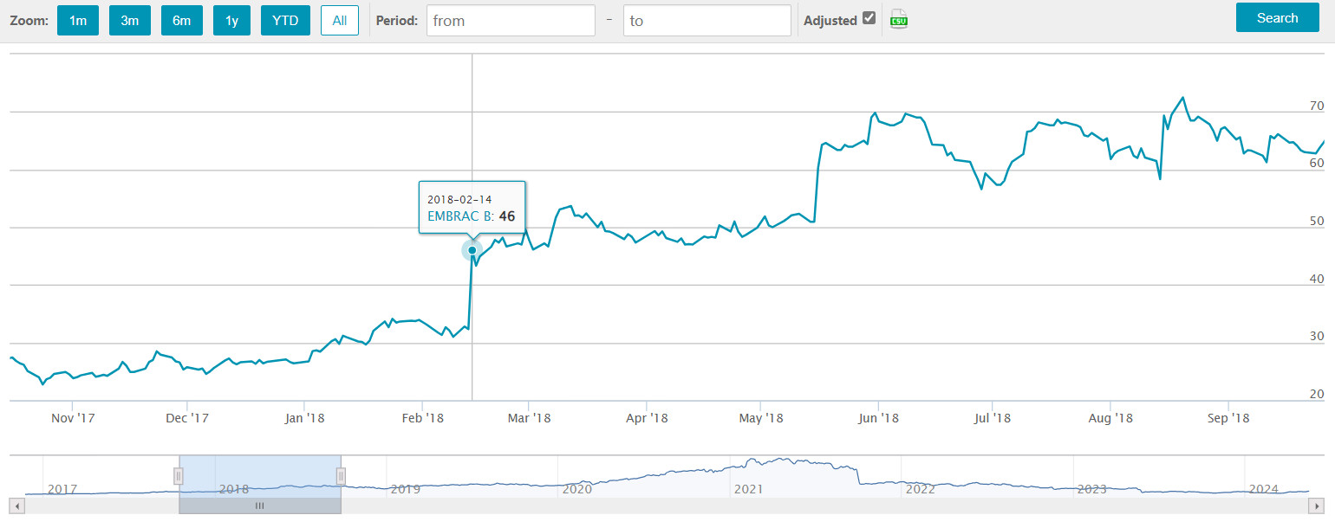Click the horizontal scrollbar thumb

tap(259, 505)
